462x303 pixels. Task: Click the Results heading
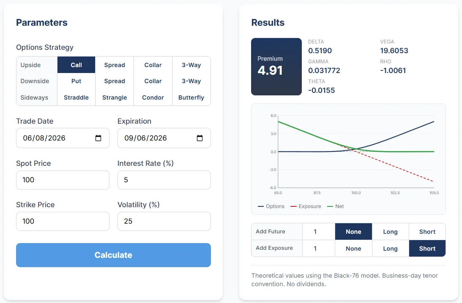point(268,23)
